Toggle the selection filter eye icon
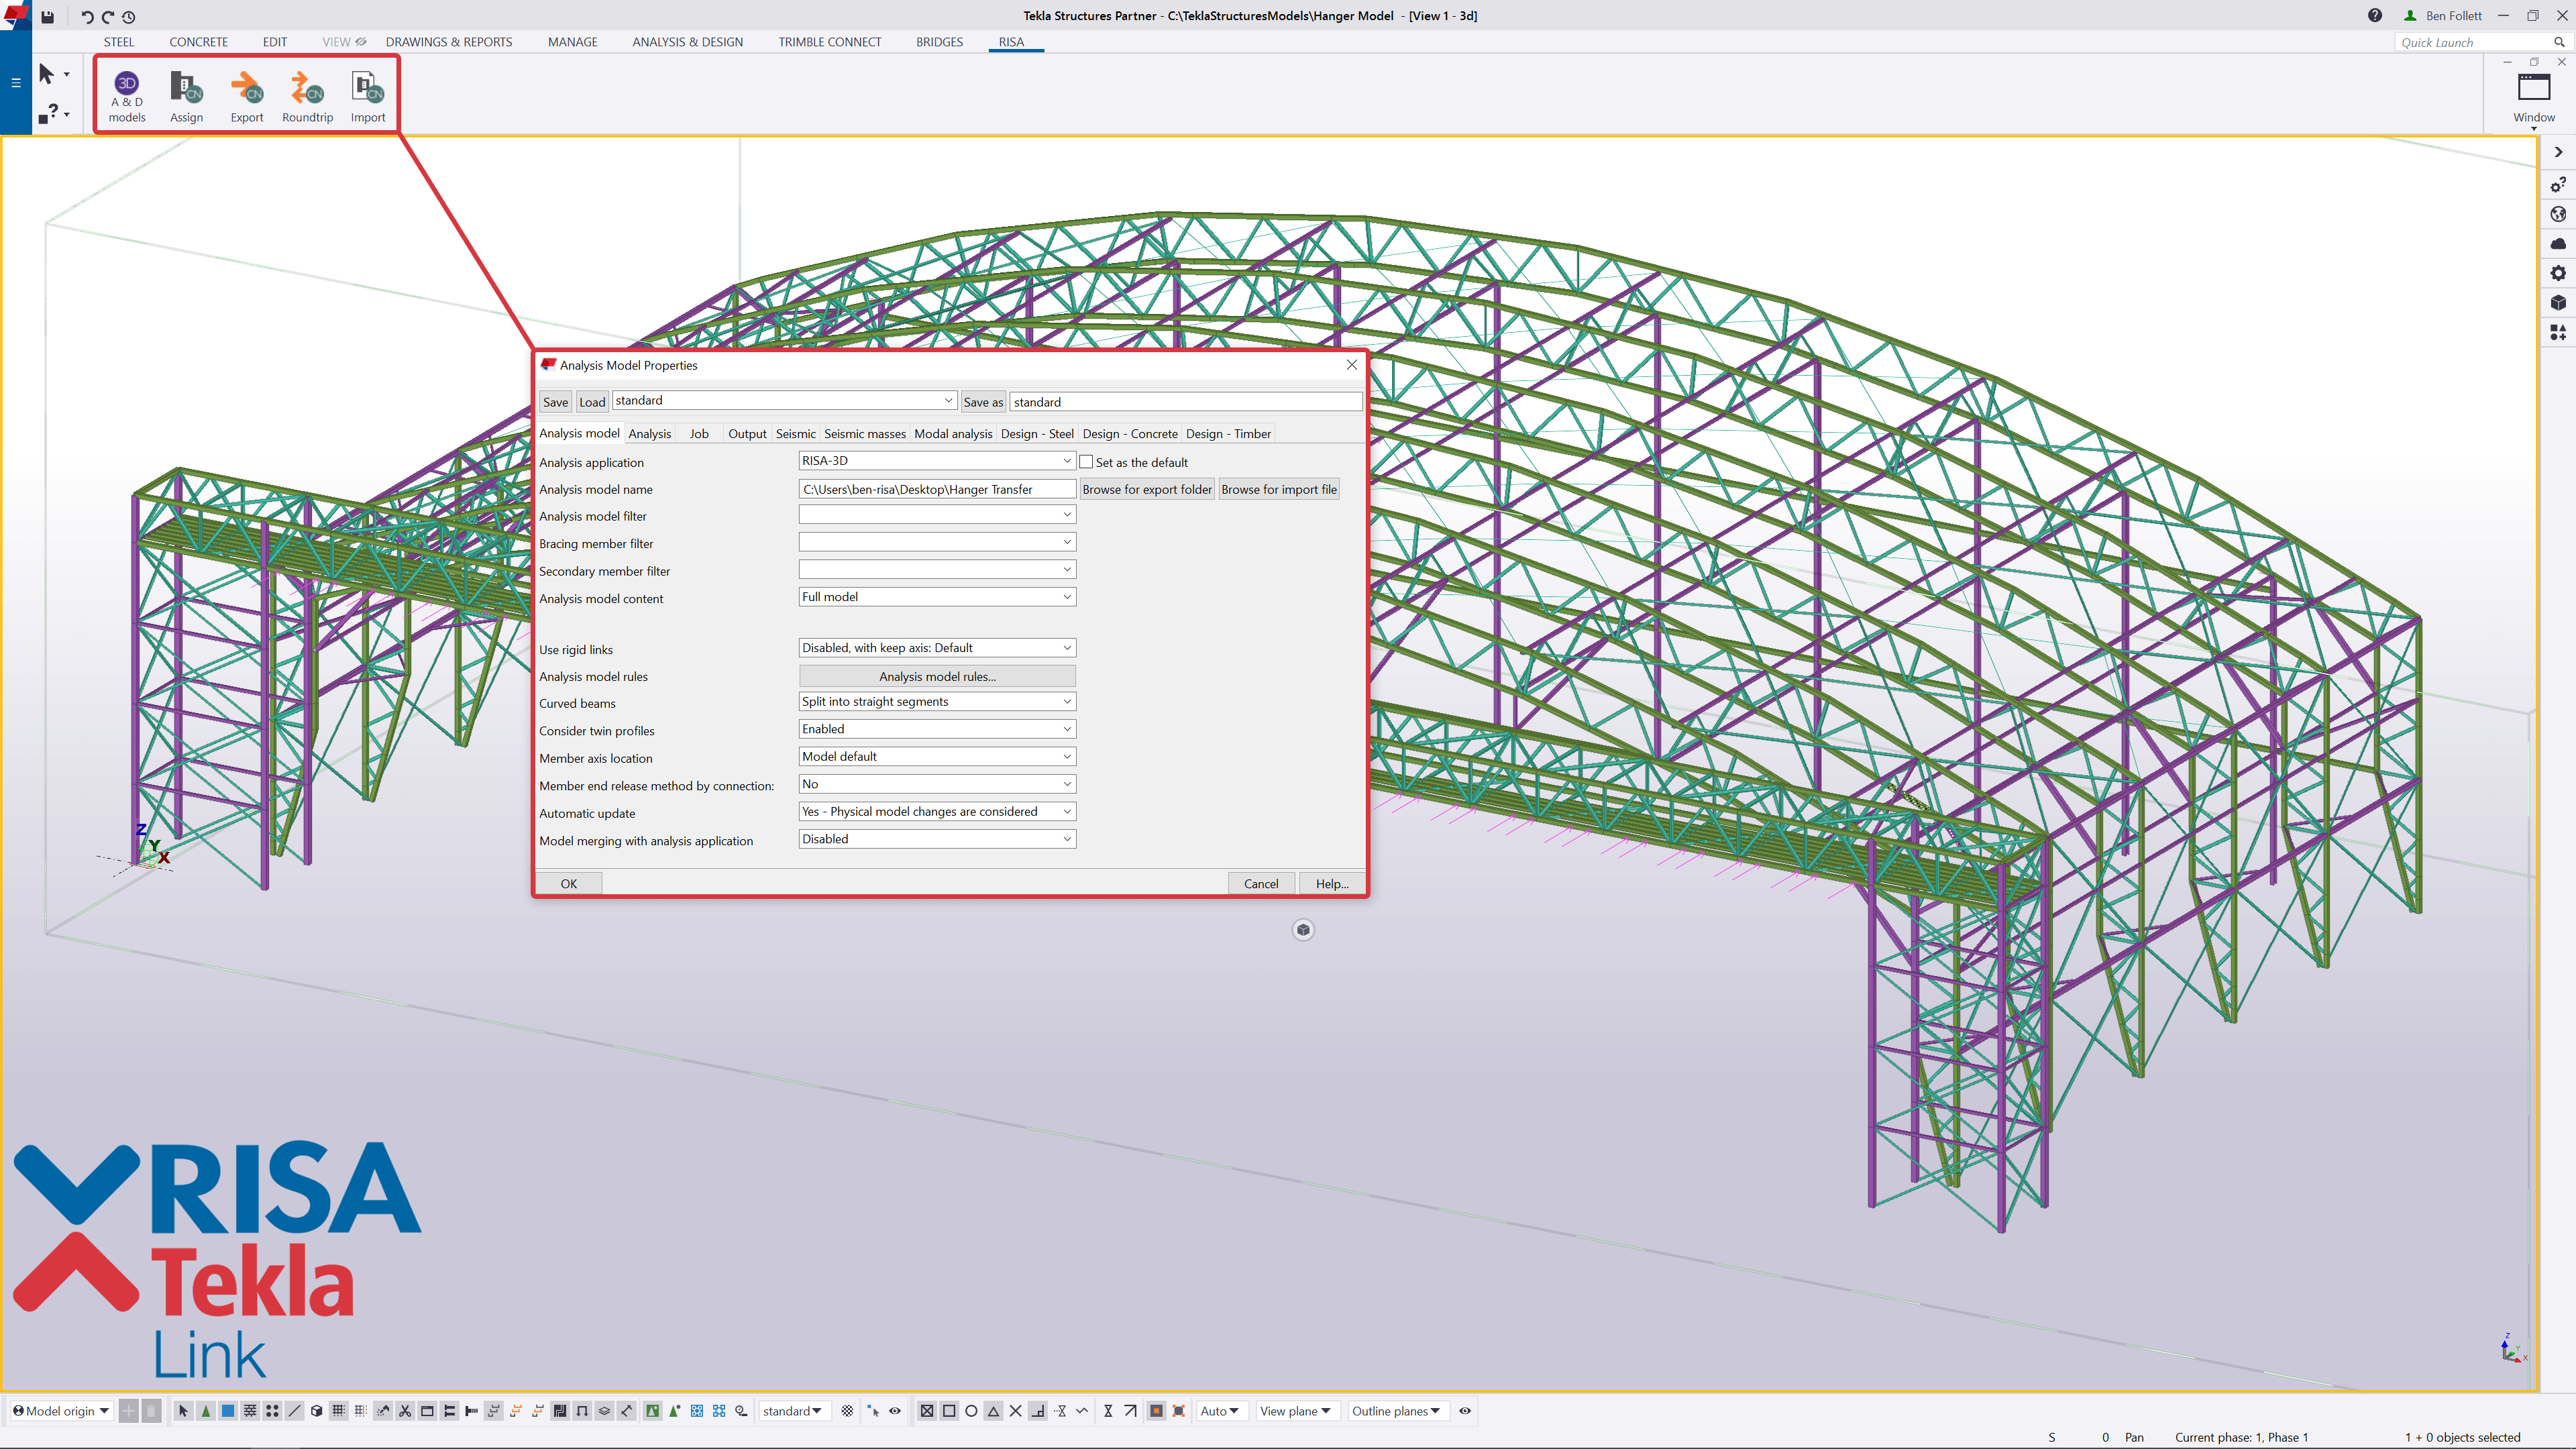 (x=895, y=1411)
